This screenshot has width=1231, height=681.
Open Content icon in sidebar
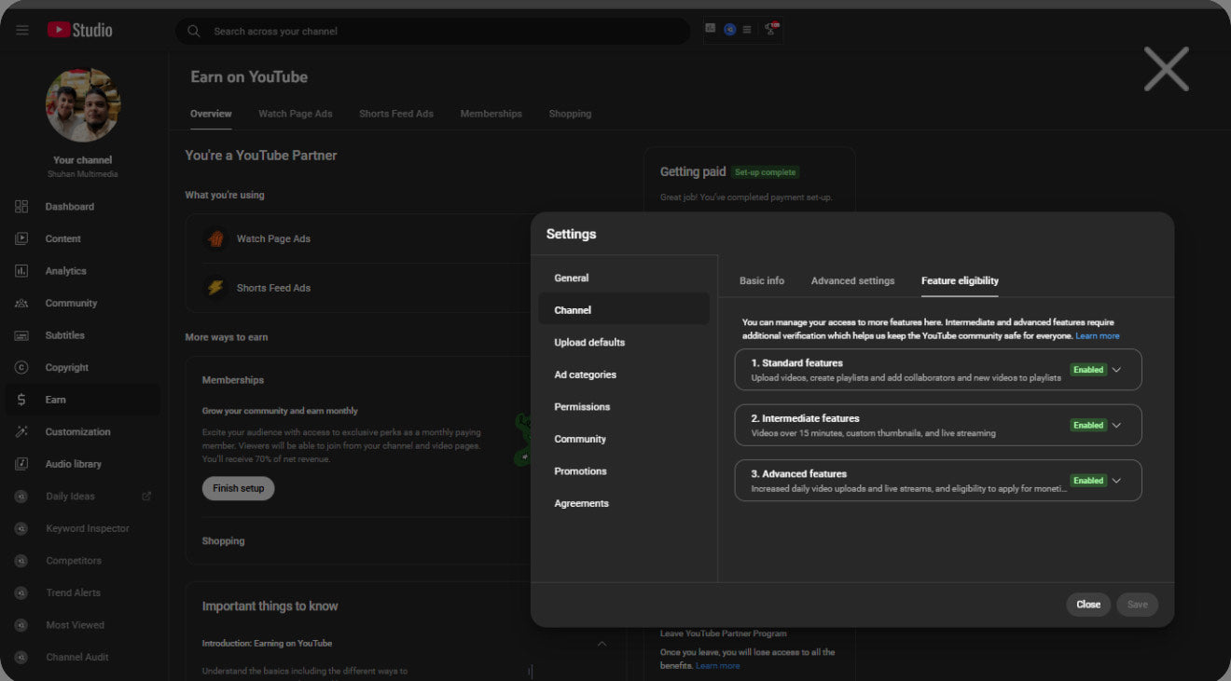(21, 238)
